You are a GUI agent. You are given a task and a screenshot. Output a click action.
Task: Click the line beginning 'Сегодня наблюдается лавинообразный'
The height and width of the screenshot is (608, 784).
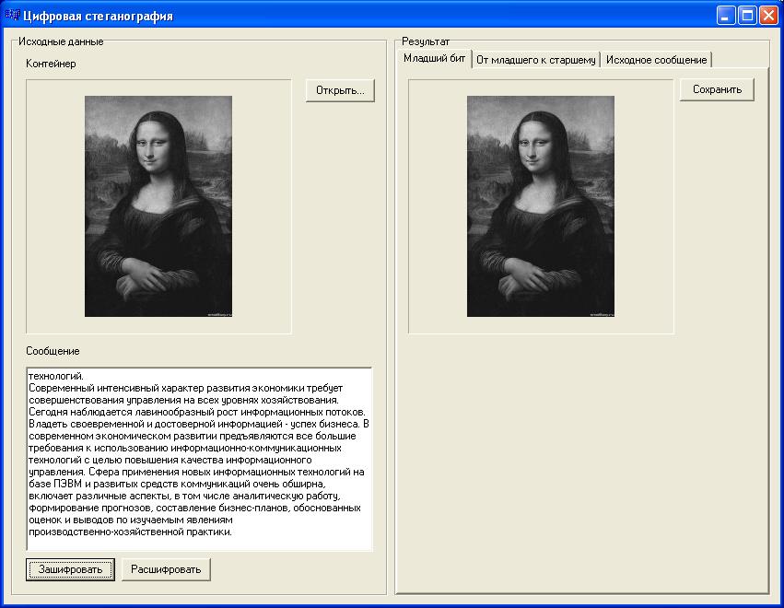pyautogui.click(x=197, y=412)
